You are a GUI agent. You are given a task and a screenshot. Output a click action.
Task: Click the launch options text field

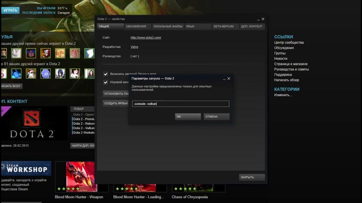point(181,104)
